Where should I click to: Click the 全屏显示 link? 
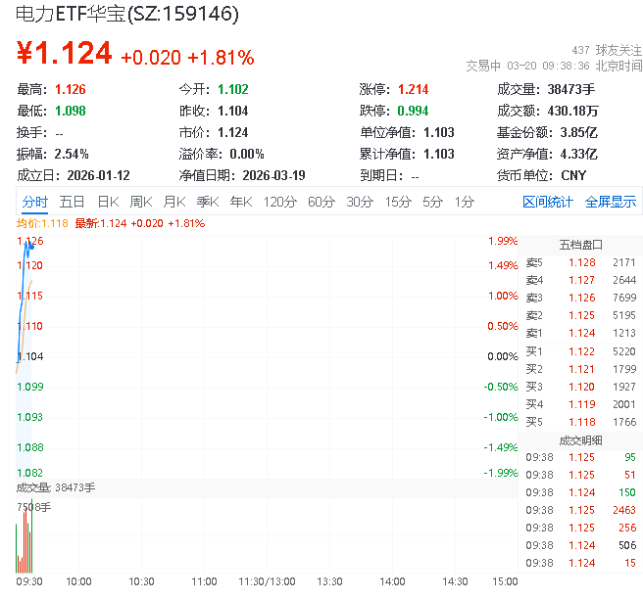tap(611, 202)
